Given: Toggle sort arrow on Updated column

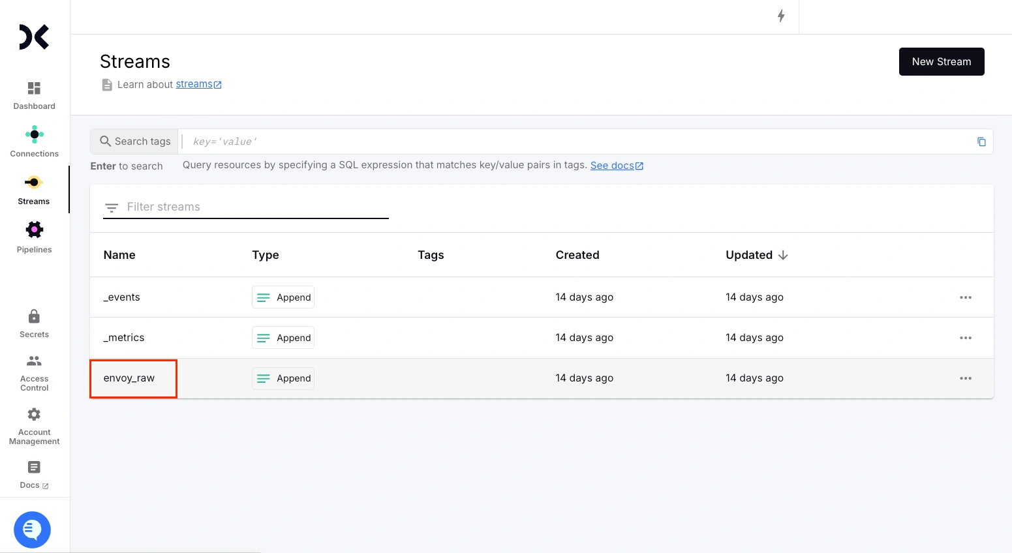Looking at the screenshot, I should pyautogui.click(x=783, y=255).
